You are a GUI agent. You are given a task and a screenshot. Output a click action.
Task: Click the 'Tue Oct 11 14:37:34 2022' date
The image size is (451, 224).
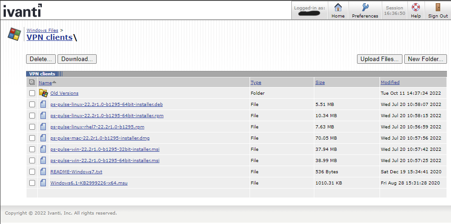pyautogui.click(x=411, y=93)
